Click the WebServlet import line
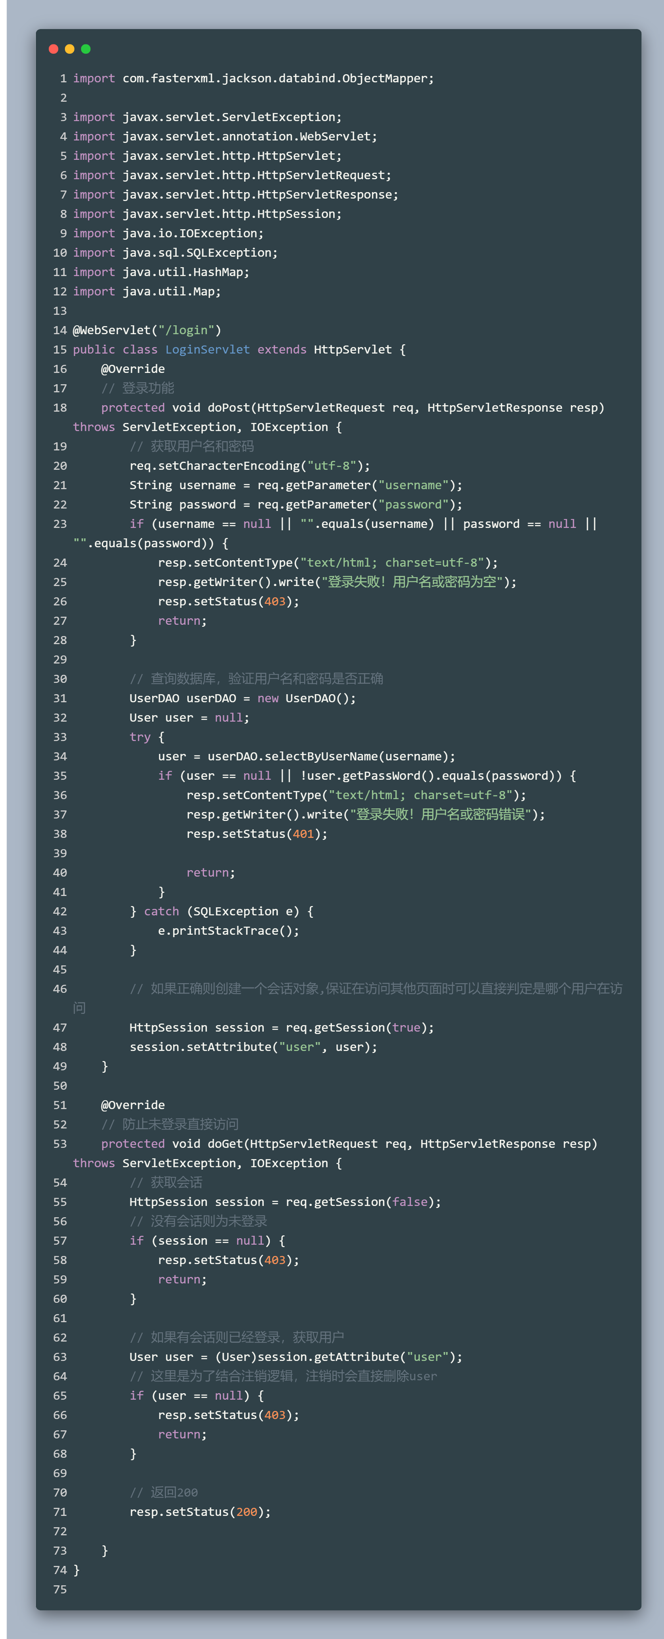Image resolution: width=664 pixels, height=1639 pixels. pos(225,136)
